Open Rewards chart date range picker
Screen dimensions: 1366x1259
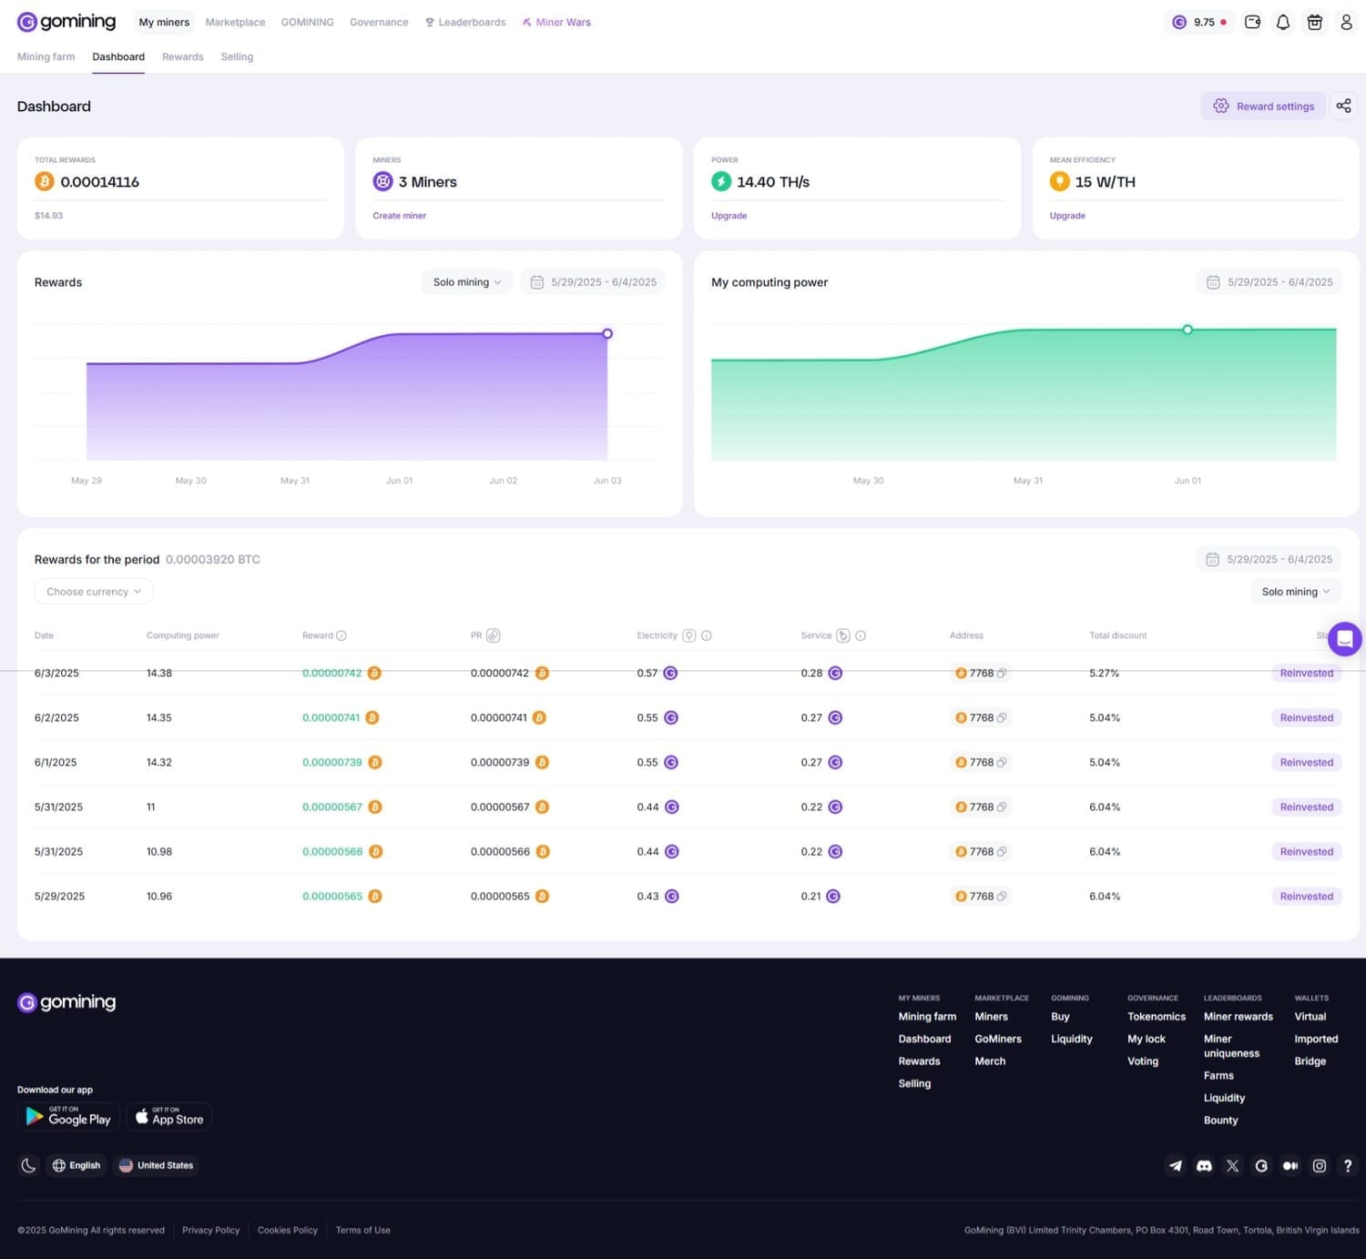pos(593,282)
